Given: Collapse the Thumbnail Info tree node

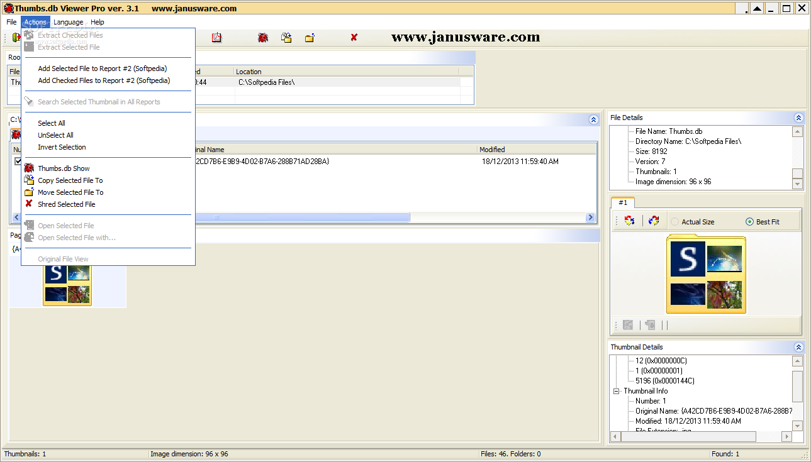Looking at the screenshot, I should pos(617,391).
